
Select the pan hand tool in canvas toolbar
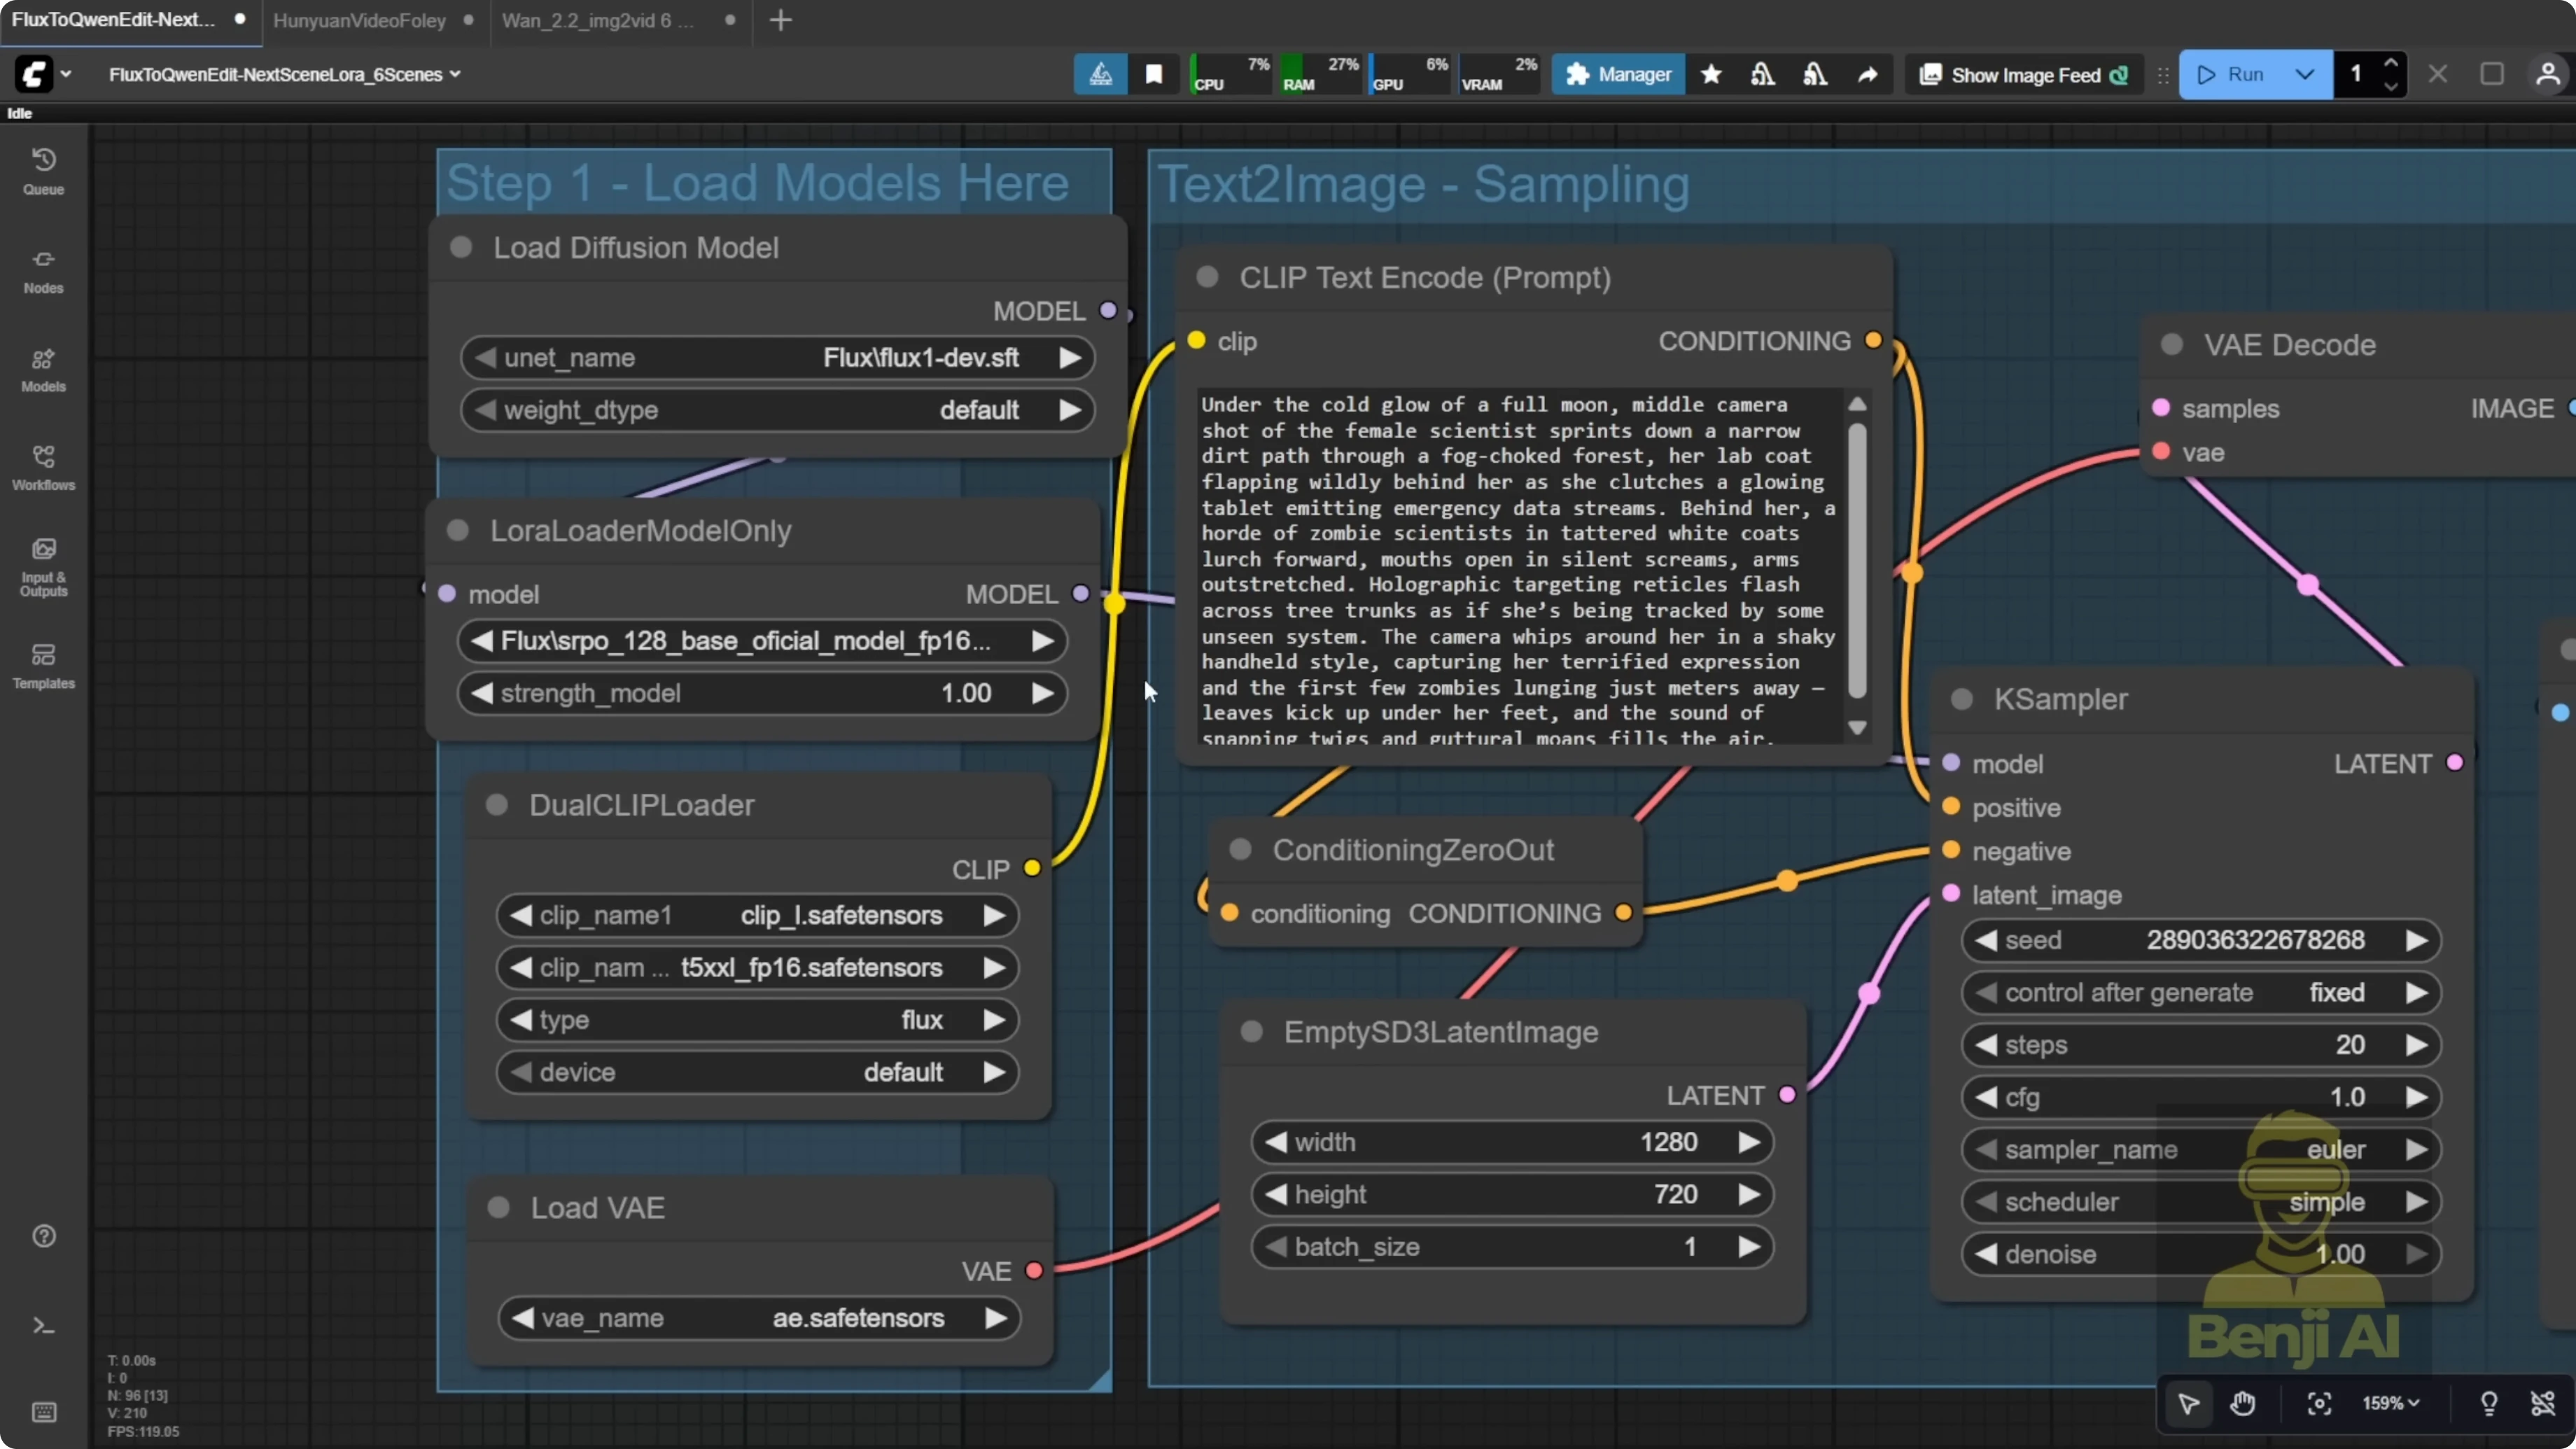click(2243, 1404)
